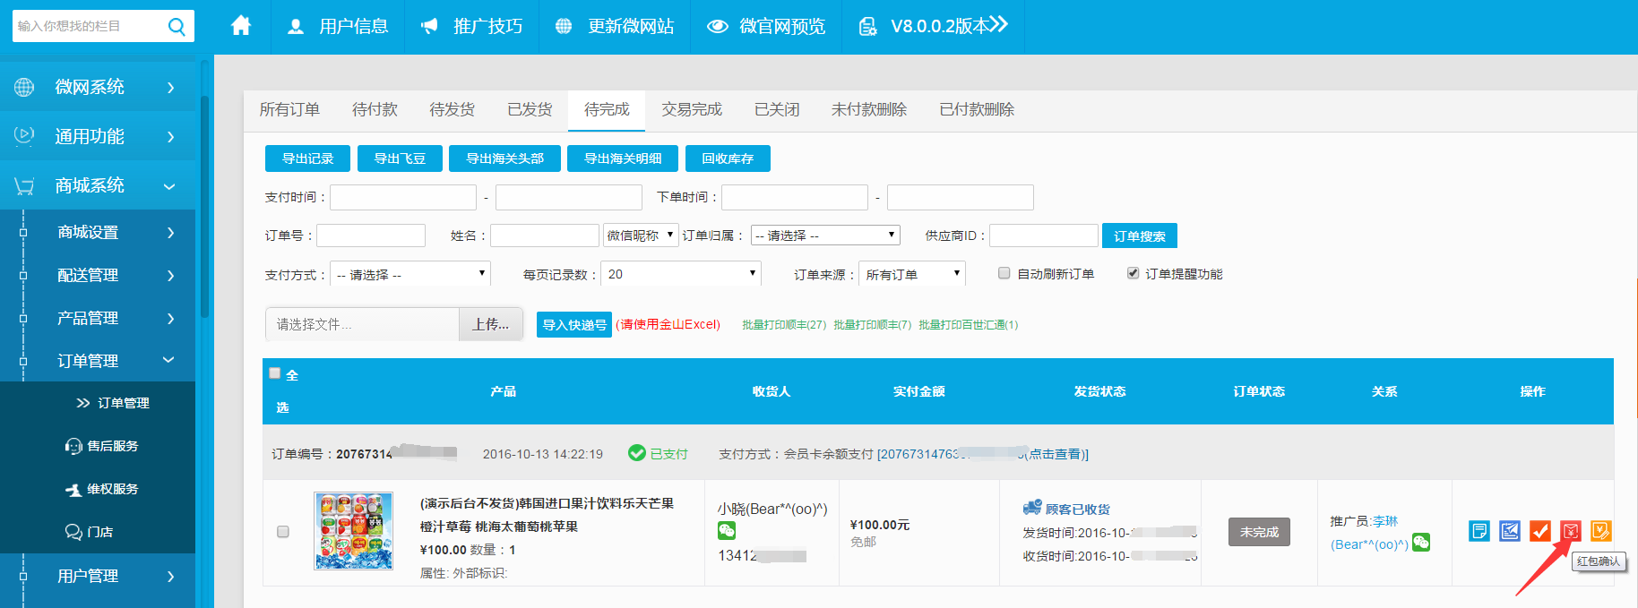1638x608 pixels.
Task: Click the orange checkmark action icon
Action: [x=1539, y=531]
